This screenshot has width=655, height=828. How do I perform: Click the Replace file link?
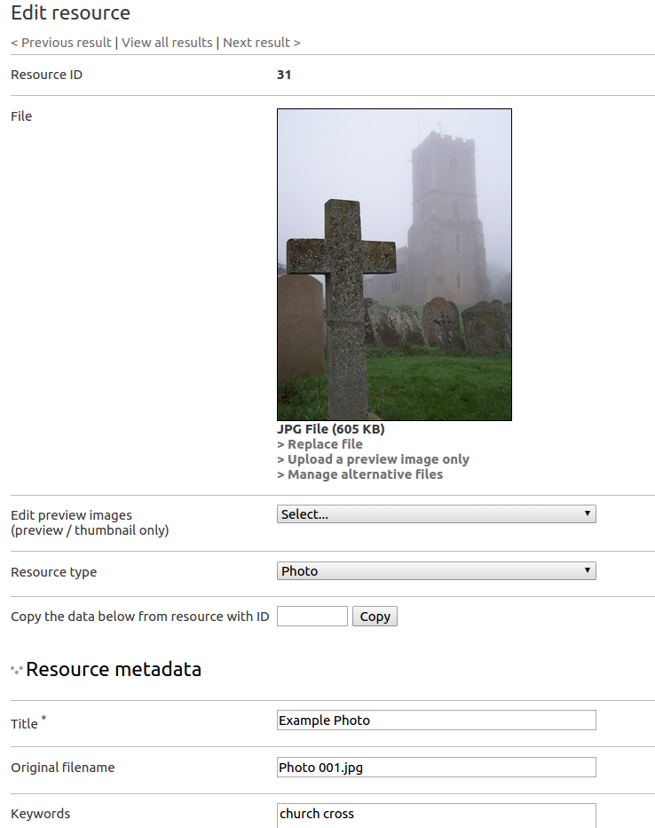pyautogui.click(x=320, y=444)
